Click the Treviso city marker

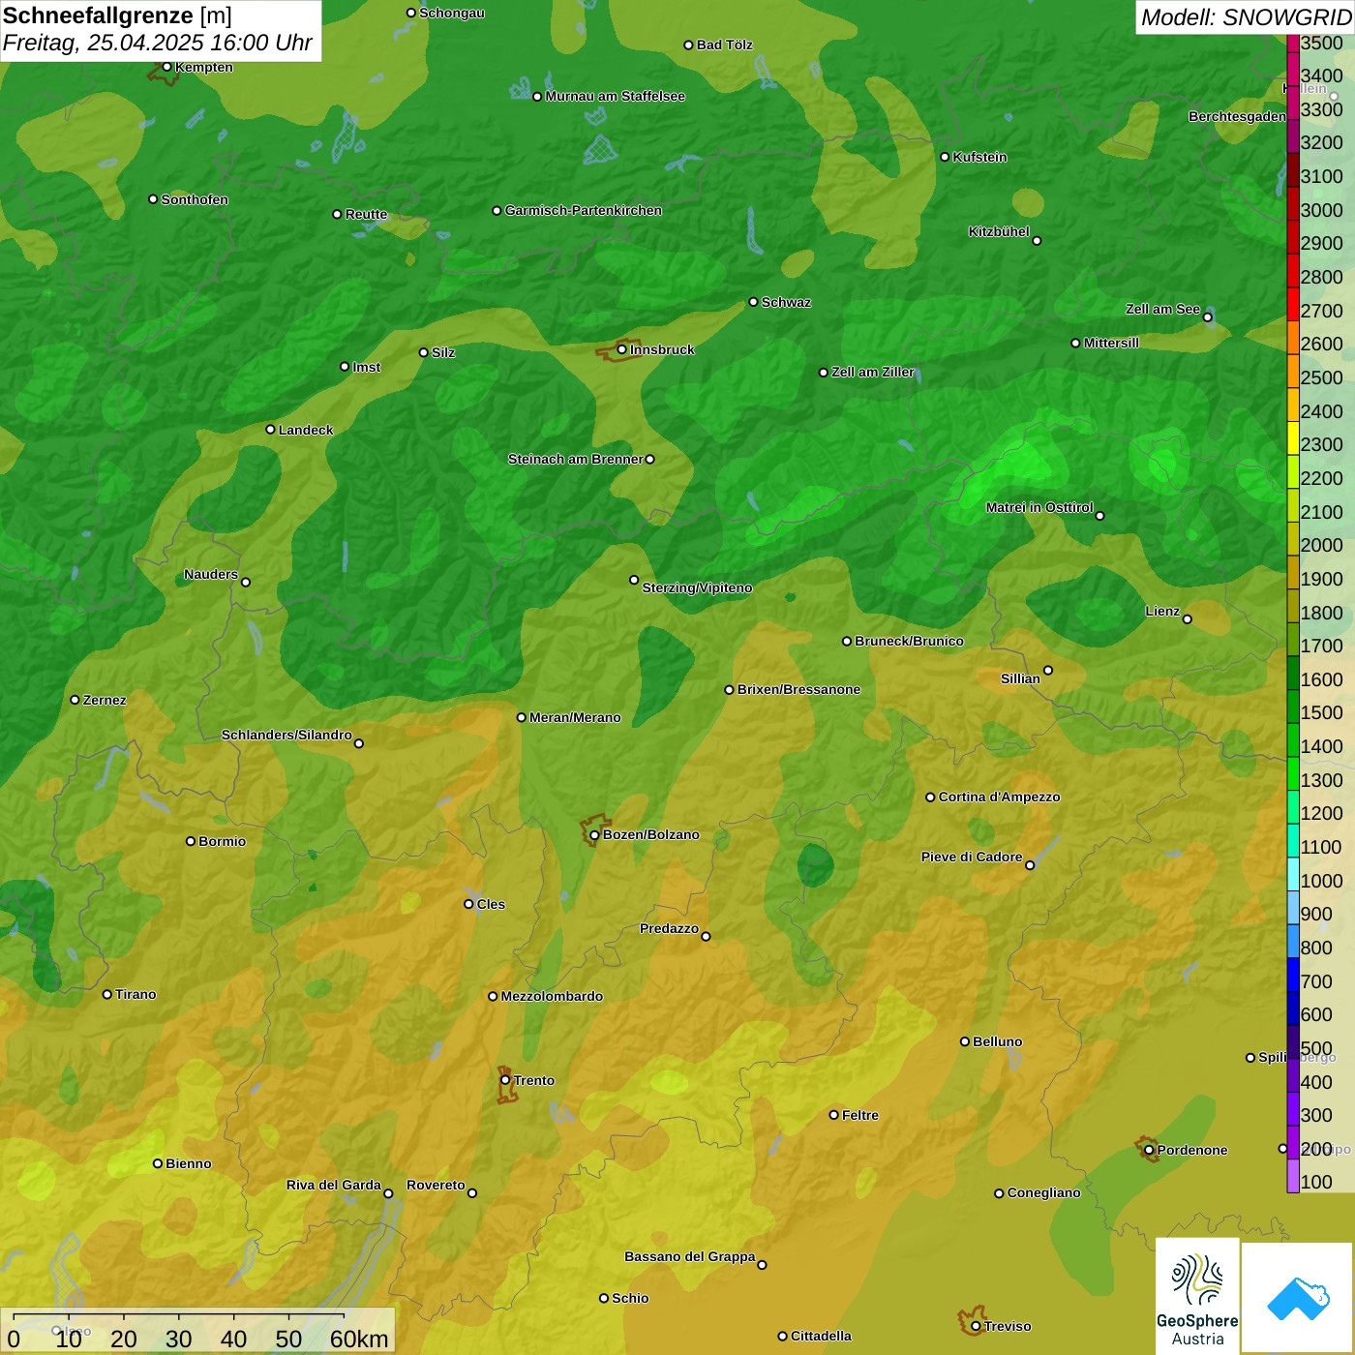pyautogui.click(x=976, y=1326)
